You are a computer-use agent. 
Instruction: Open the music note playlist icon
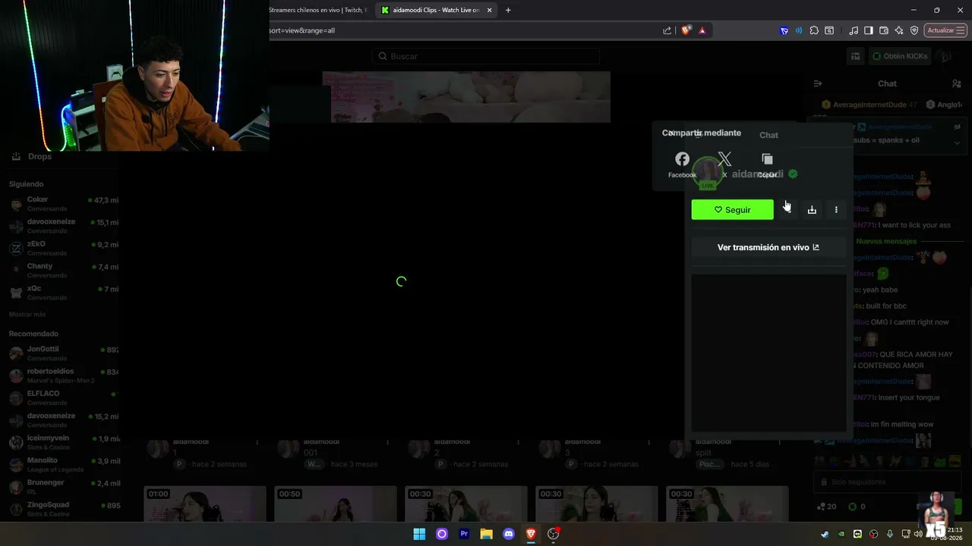(854, 30)
